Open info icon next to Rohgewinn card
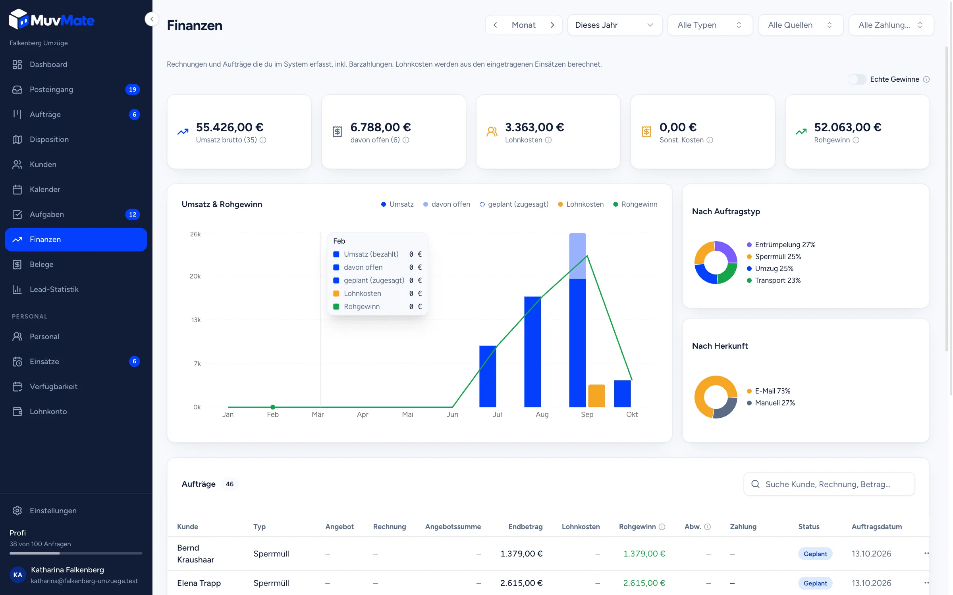 856,140
